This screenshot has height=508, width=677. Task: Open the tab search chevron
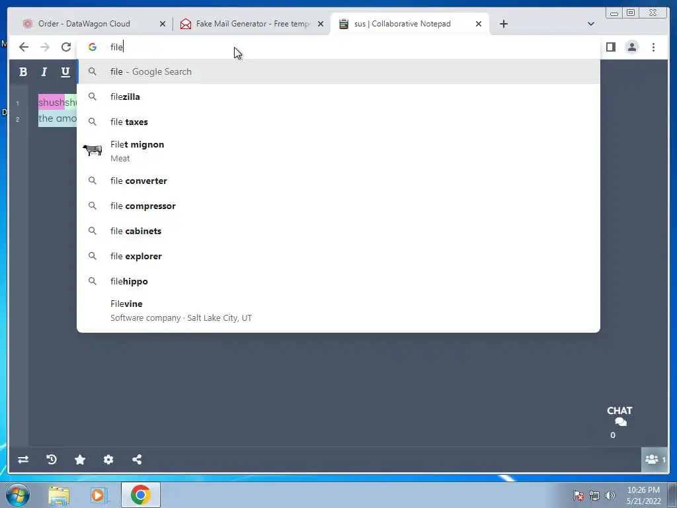click(x=591, y=24)
